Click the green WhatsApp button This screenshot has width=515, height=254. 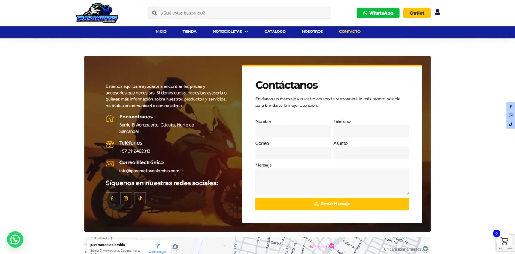coord(378,13)
